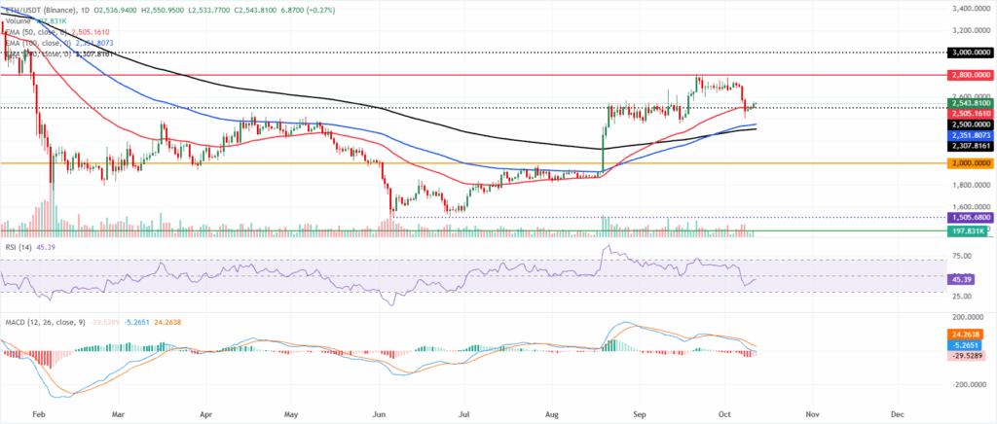Click the purple 45.39 RSI value tag

[x=958, y=279]
